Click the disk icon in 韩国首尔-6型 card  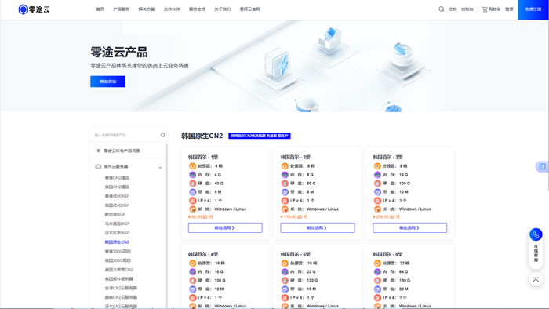pos(377,280)
